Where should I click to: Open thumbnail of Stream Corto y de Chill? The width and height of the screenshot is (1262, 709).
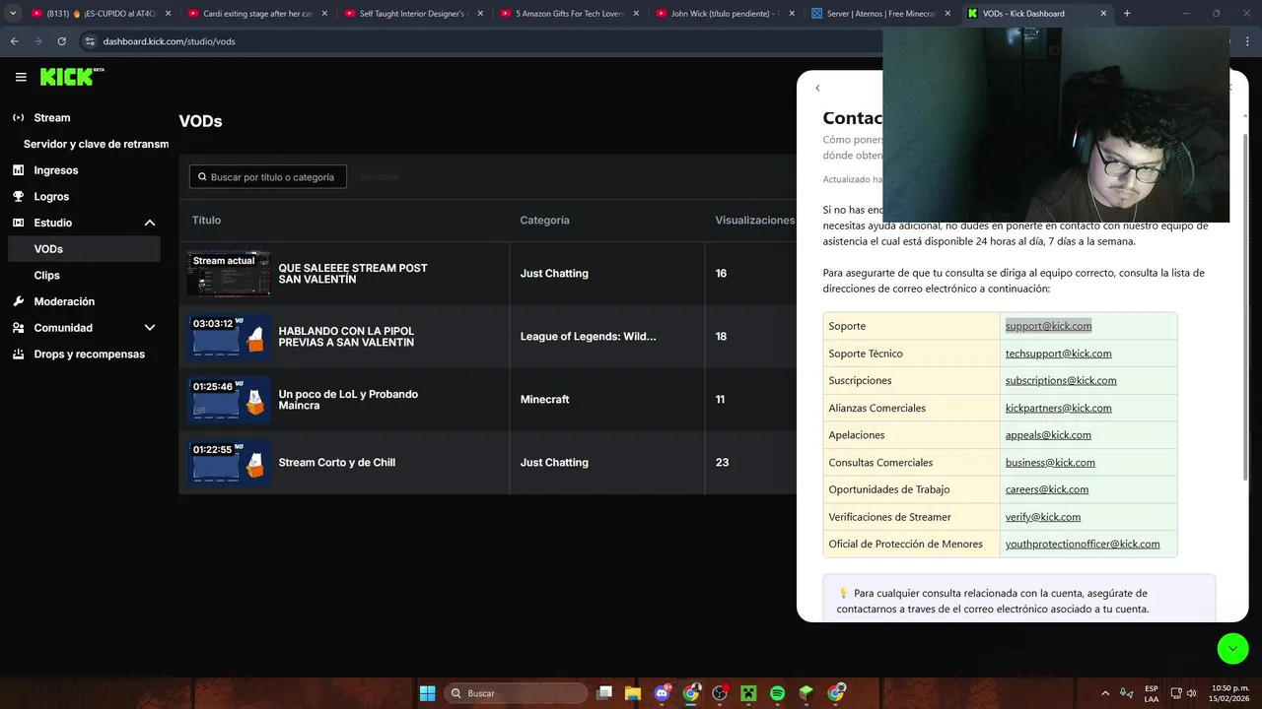click(x=229, y=463)
